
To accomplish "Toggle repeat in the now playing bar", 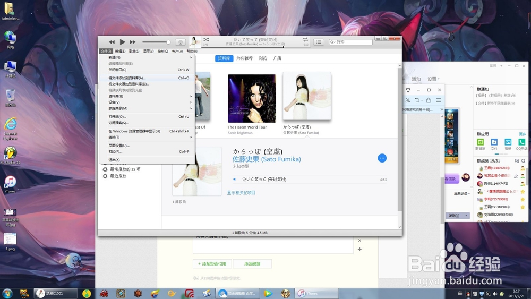I will [305, 40].
